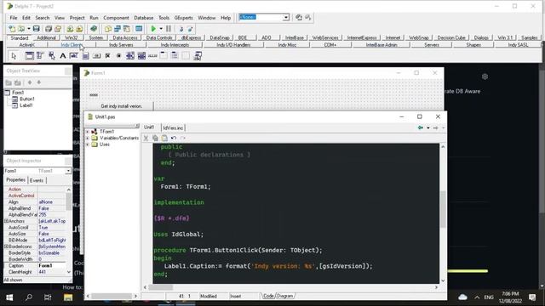Select Button1 in Object TreeView
Viewport: 545px width, 306px height.
tap(27, 99)
